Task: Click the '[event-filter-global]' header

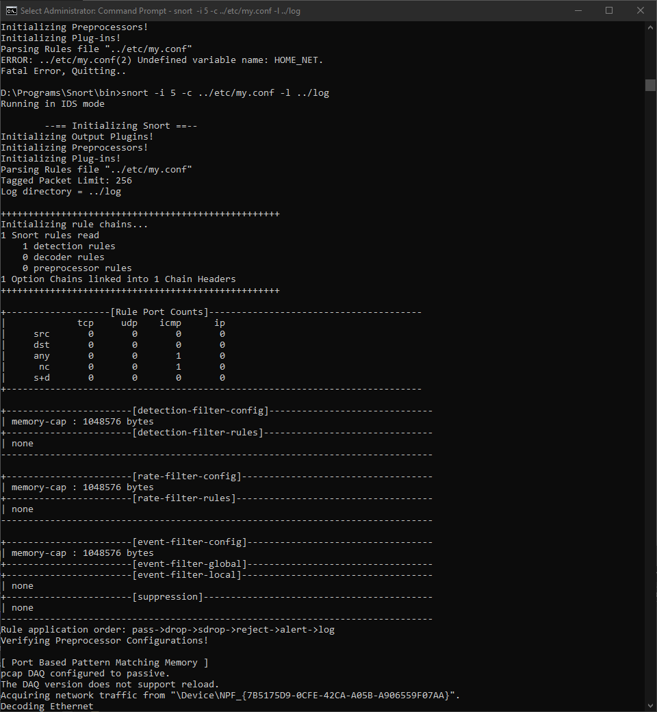Action: click(190, 564)
